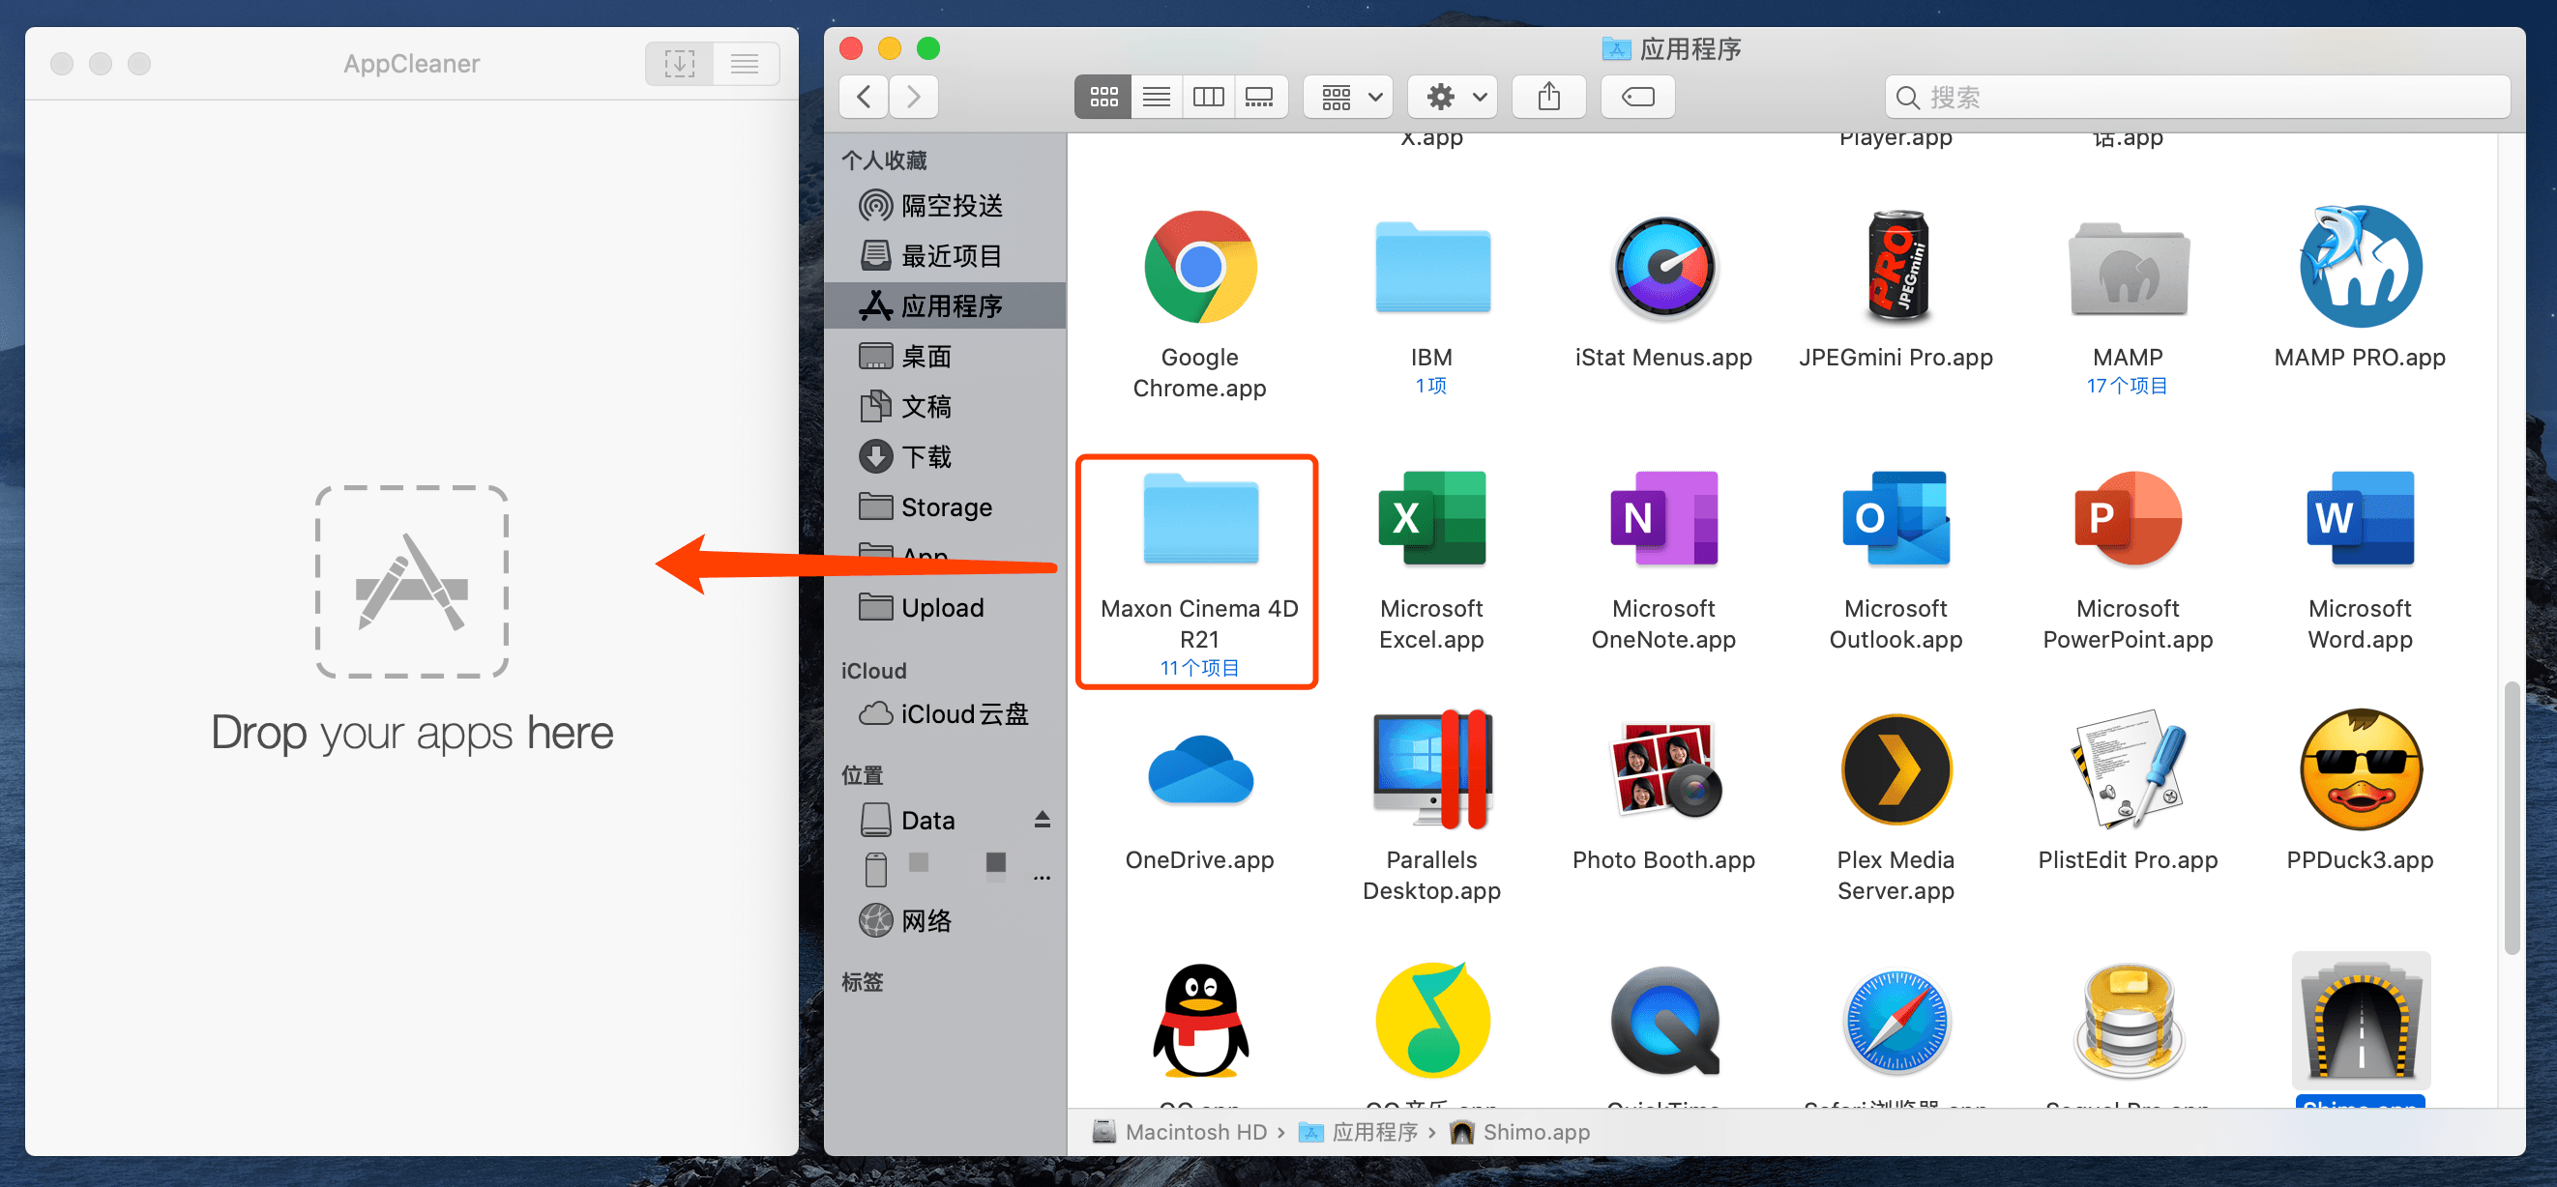2557x1187 pixels.
Task: Switch Finder to column view
Action: [1207, 97]
